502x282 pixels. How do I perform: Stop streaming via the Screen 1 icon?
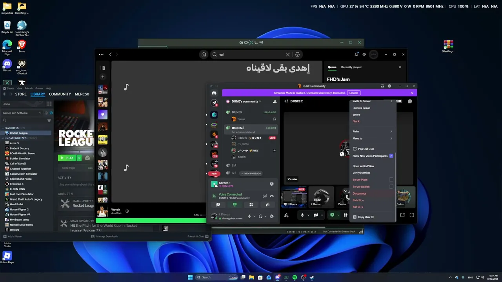coord(271,184)
